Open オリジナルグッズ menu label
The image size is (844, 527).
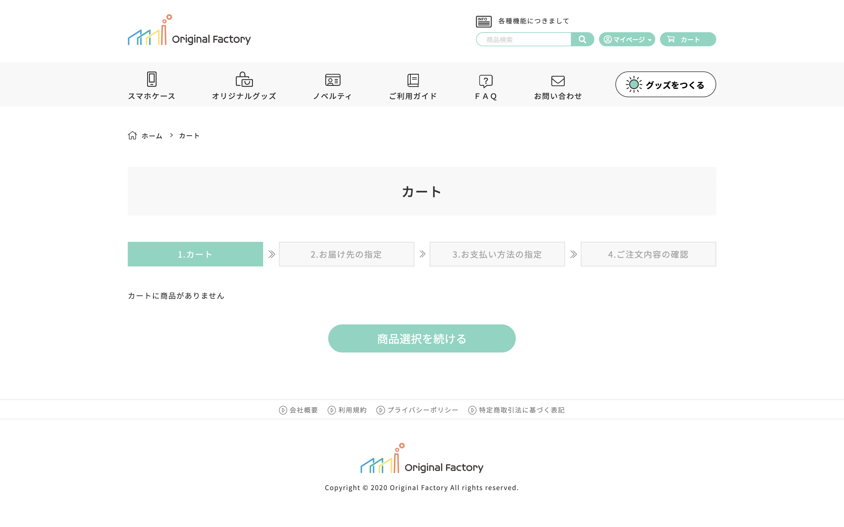click(244, 96)
